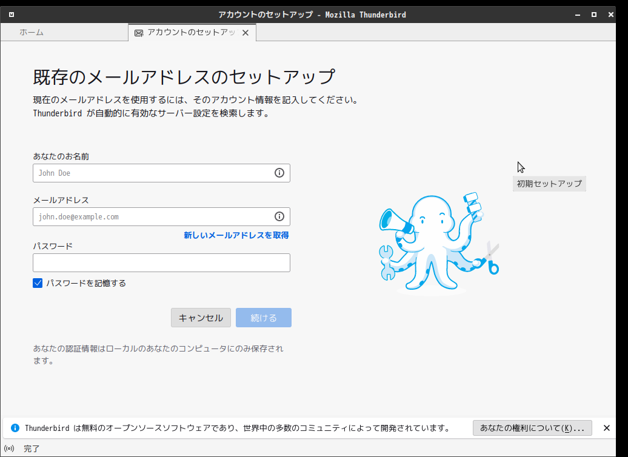This screenshot has height=457, width=628.
Task: Focus the あなたのお名前 input field
Action: pyautogui.click(x=161, y=173)
